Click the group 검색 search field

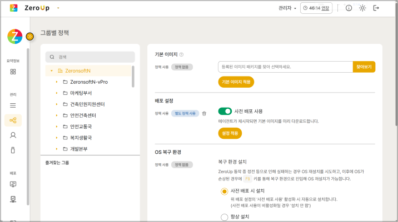pyautogui.click(x=90, y=57)
